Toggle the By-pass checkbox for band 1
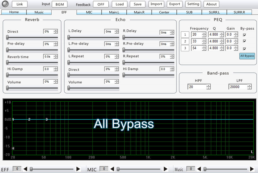 [x=244, y=35]
